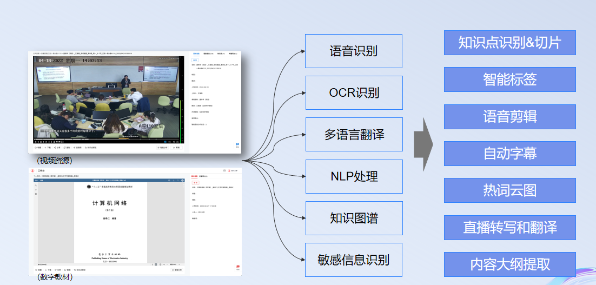The width and height of the screenshot is (596, 285).
Task: Select the 智能标签 blue block
Action: pyautogui.click(x=509, y=79)
